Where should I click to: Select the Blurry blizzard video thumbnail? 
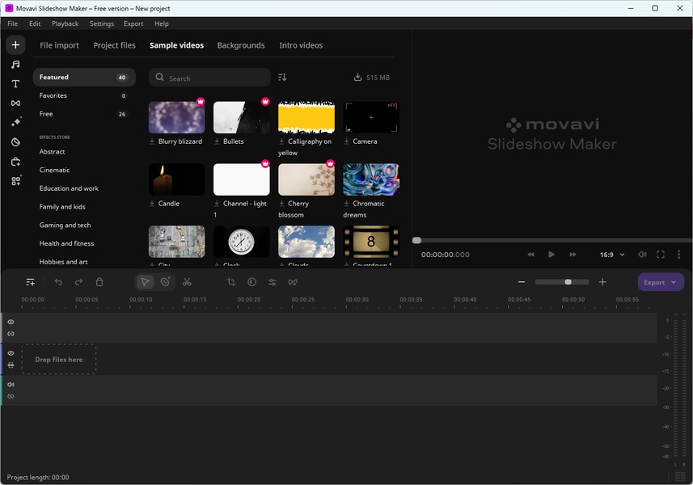pos(177,117)
